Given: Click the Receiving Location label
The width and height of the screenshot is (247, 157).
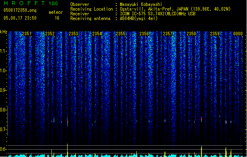Looking at the screenshot, I should tap(91, 9).
